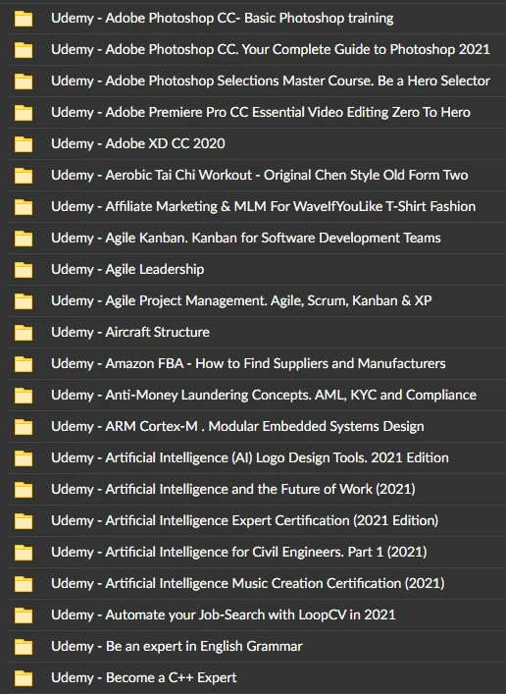Click folder icon for Agile Project Management
The image size is (506, 694).
(x=24, y=301)
